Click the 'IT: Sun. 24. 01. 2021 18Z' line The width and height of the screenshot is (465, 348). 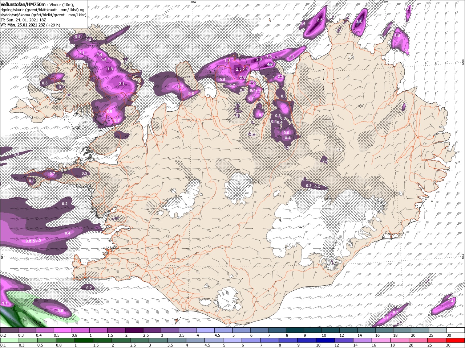pyautogui.click(x=24, y=20)
